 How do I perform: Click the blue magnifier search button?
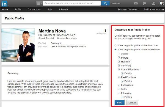pos(105,4)
